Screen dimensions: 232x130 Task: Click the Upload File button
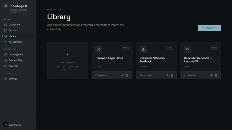210,28
